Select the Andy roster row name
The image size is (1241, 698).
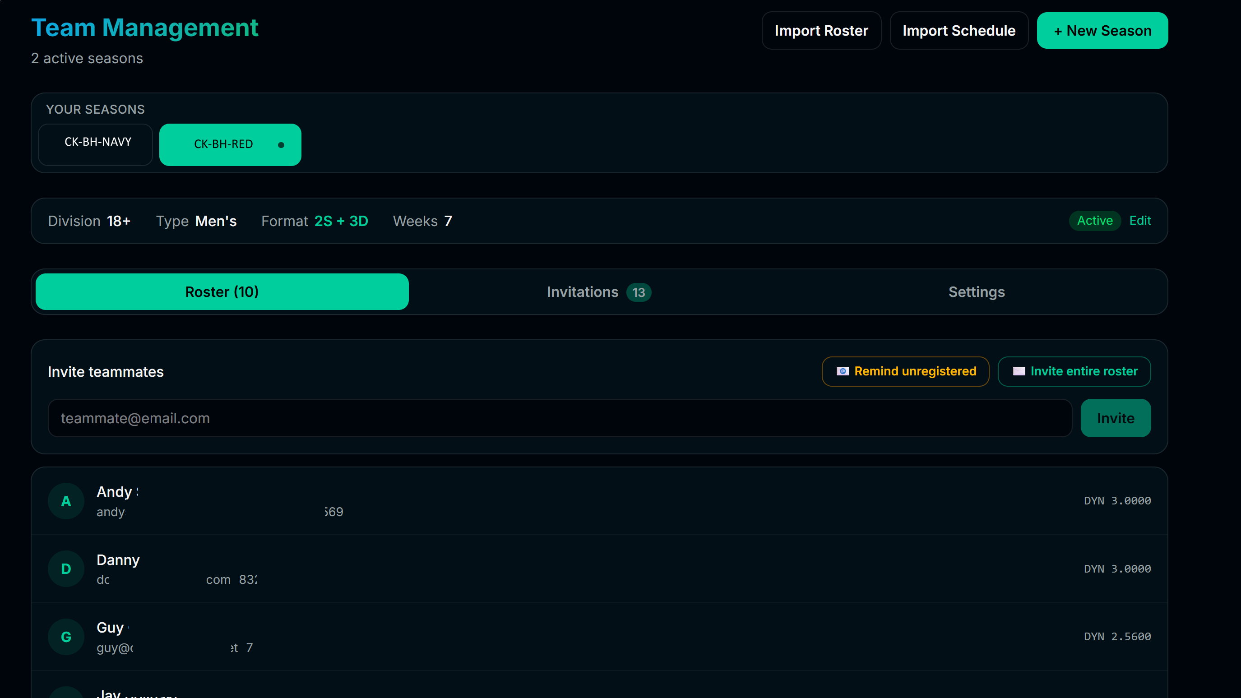pos(117,491)
